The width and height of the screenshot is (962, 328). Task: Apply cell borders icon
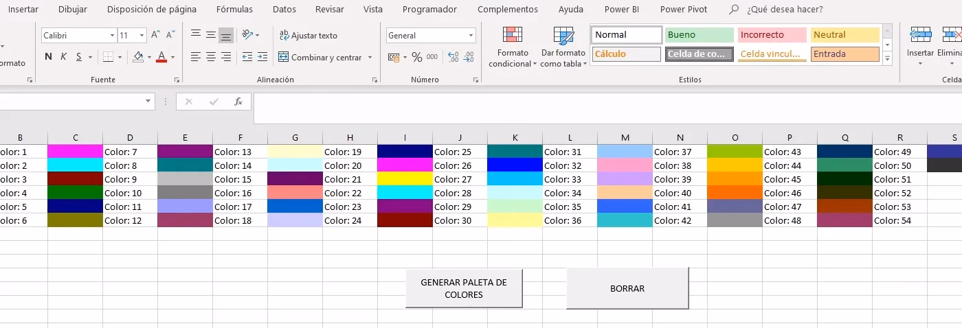108,57
